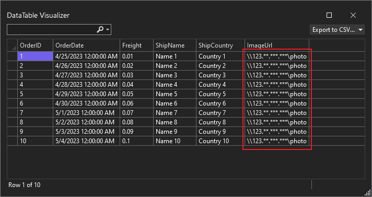The width and height of the screenshot is (372, 197).
Task: Click the Freight column header
Action: (x=137, y=45)
